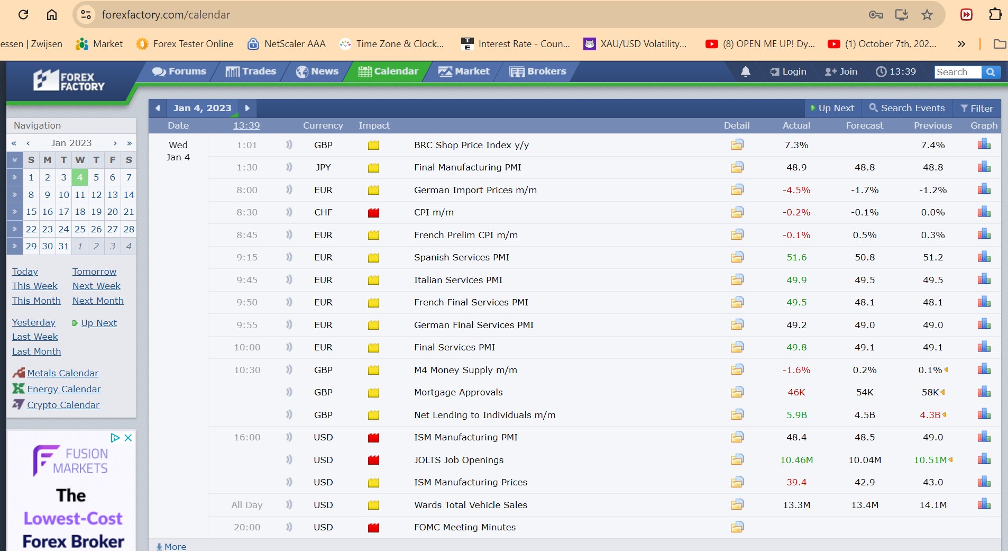Open the Forums tab
Image resolution: width=1008 pixels, height=551 pixels.
[x=179, y=71]
